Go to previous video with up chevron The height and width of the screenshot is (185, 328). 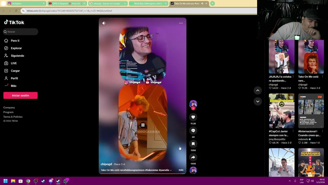coord(258,90)
